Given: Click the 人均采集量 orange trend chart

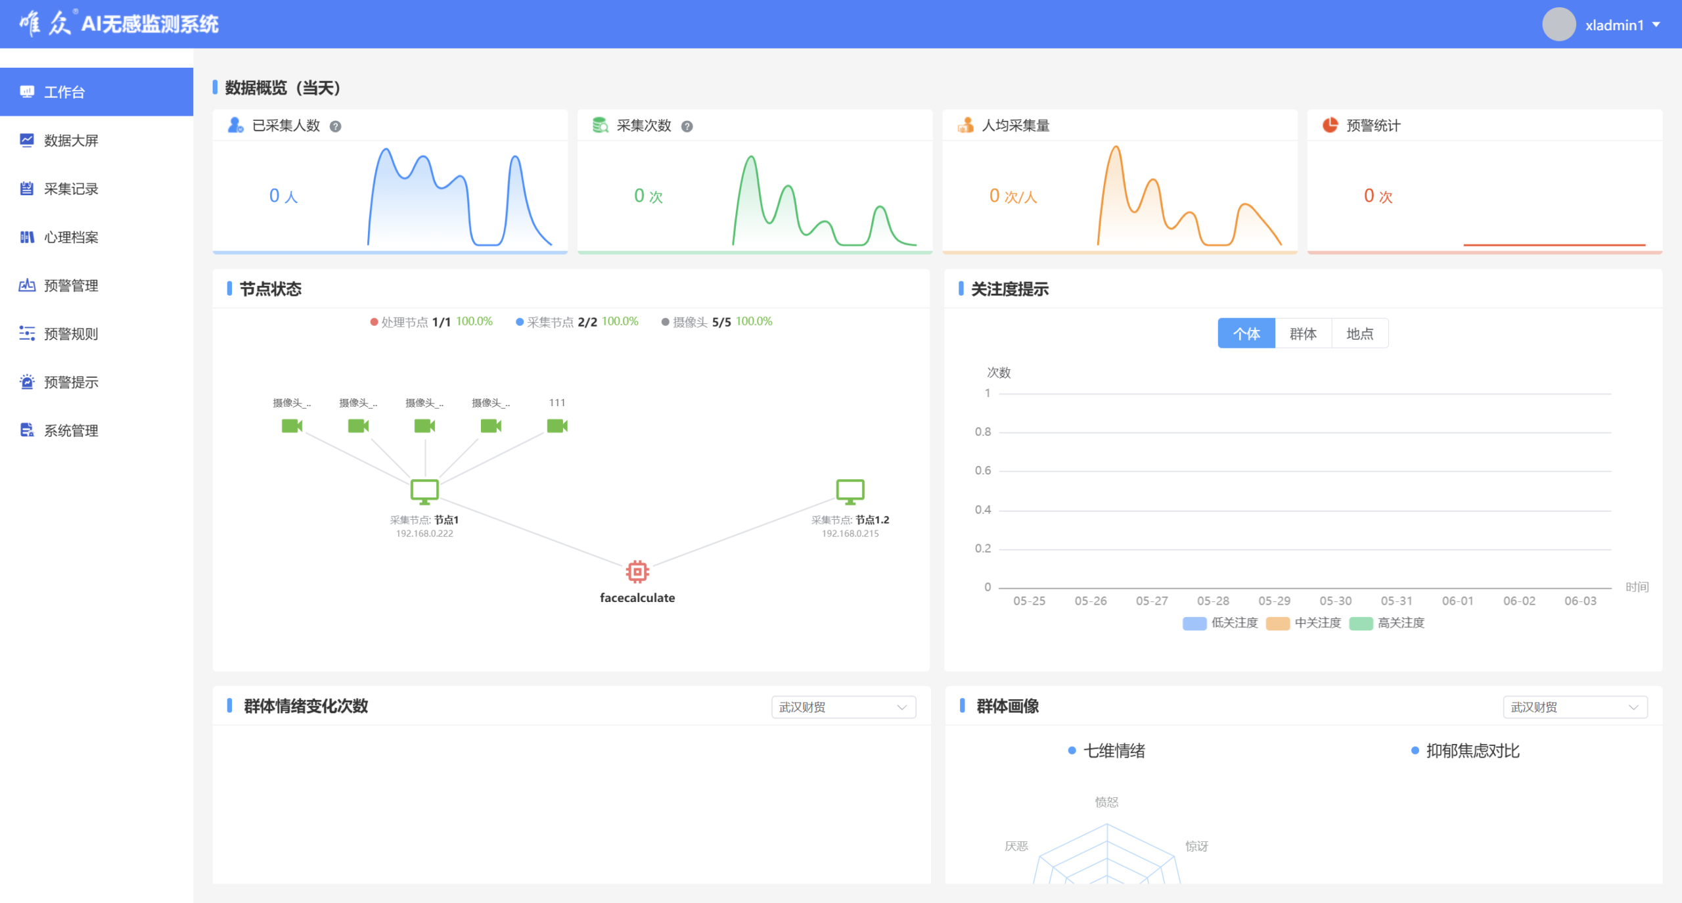Looking at the screenshot, I should (1189, 195).
